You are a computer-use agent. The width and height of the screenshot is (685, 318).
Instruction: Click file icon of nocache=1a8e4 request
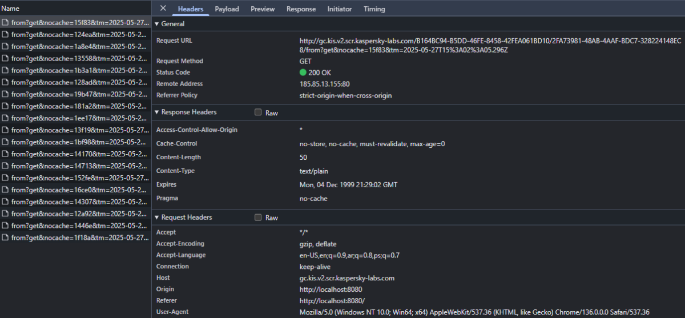(5, 47)
